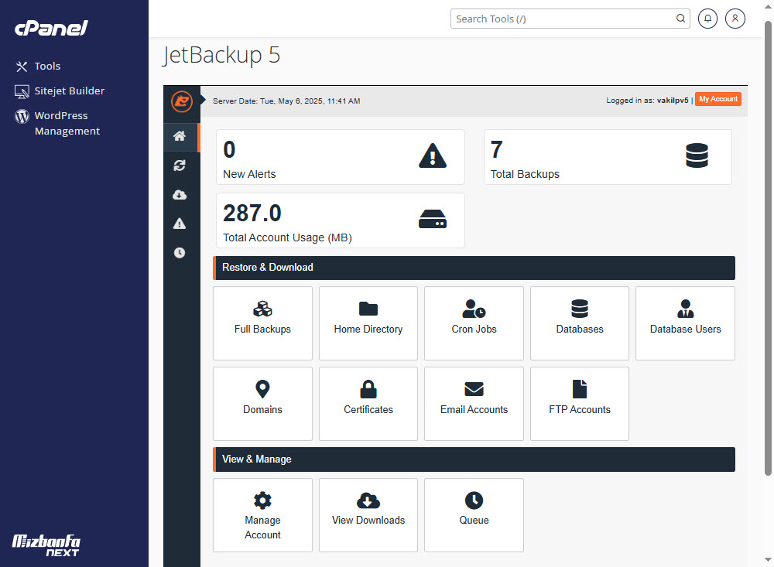Click the scrollbar down arrow

(768, 559)
